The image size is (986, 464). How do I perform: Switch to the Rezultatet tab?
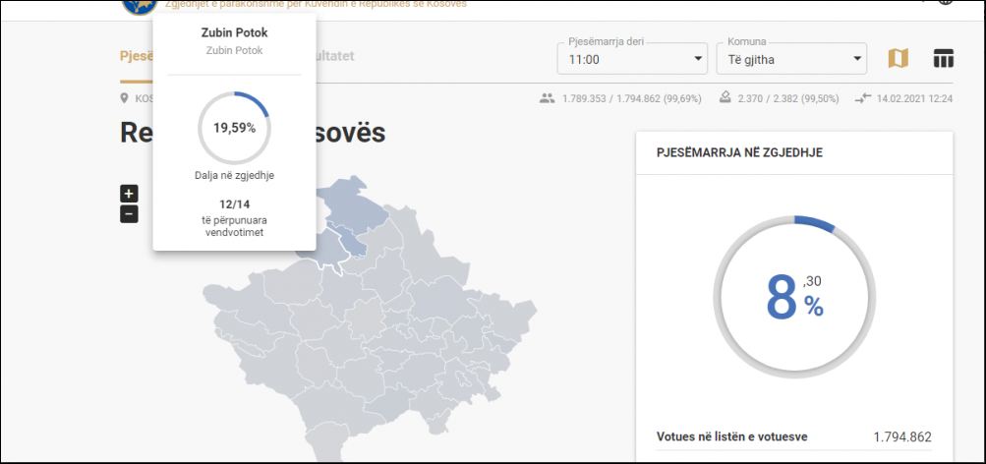pos(329,56)
